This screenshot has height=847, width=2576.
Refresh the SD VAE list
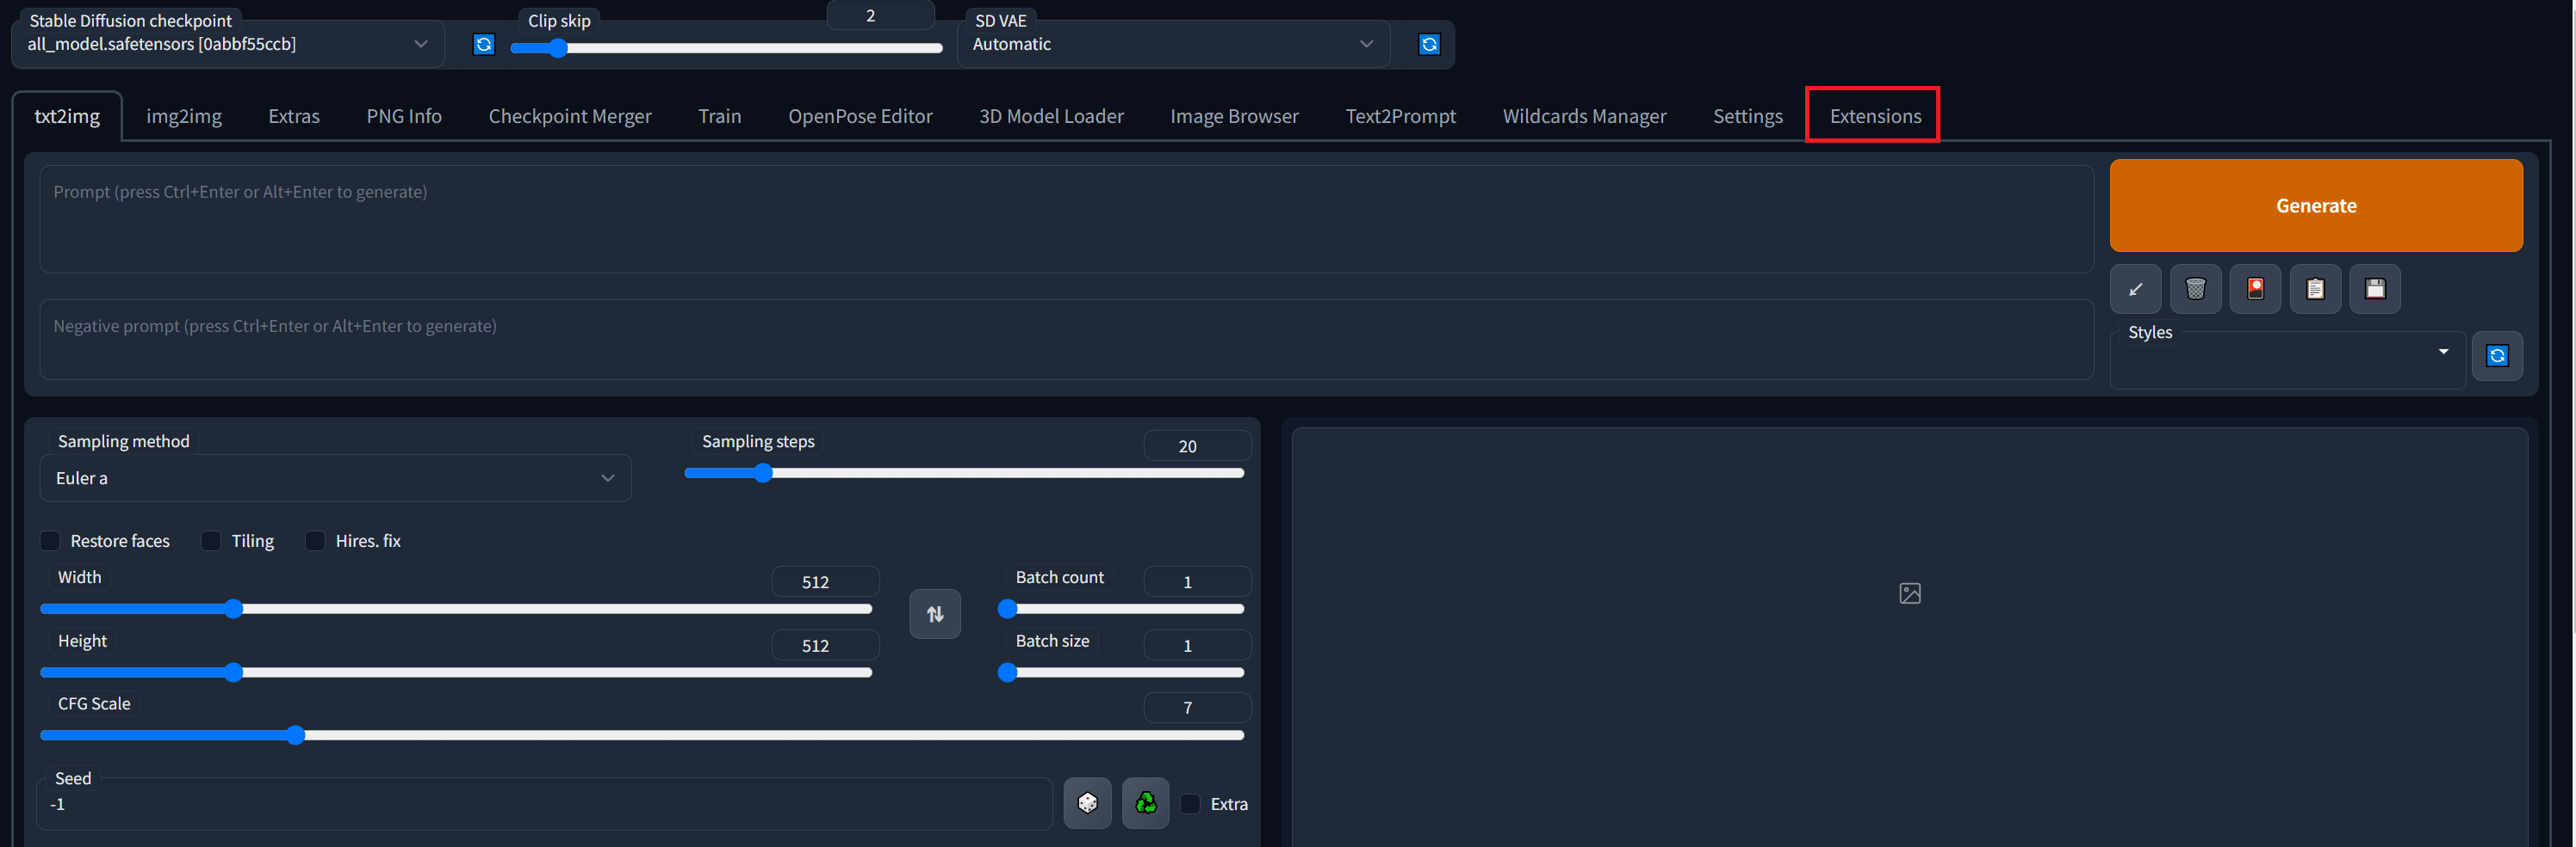point(1429,44)
